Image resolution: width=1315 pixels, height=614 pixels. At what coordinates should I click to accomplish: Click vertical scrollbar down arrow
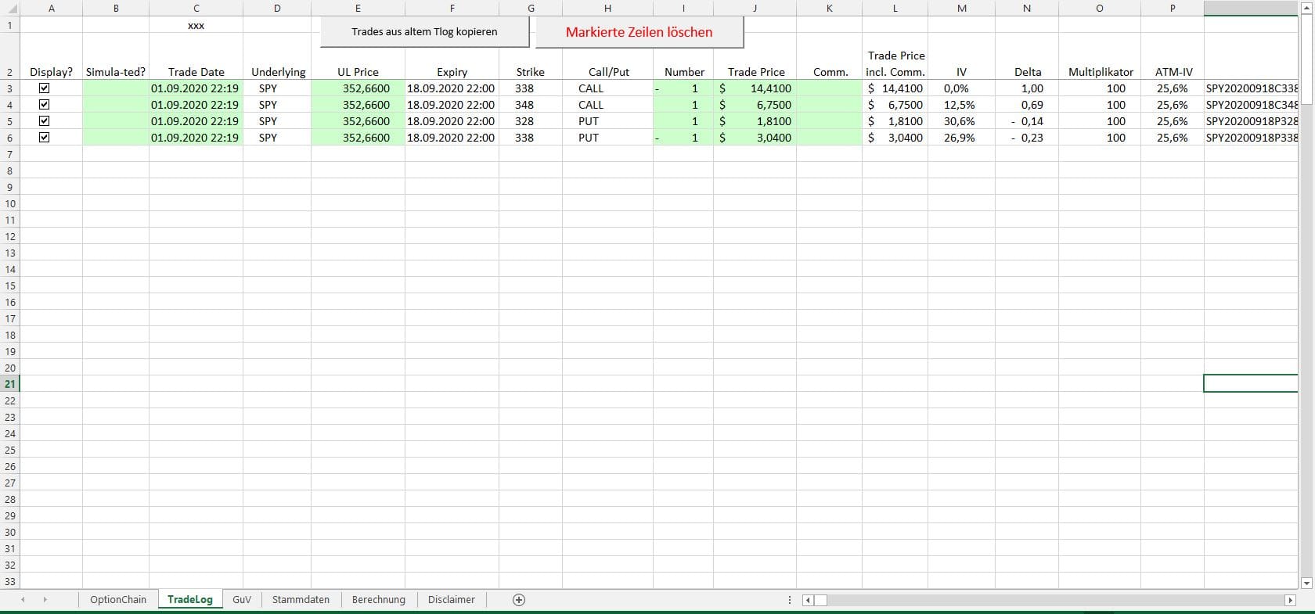click(x=1306, y=583)
